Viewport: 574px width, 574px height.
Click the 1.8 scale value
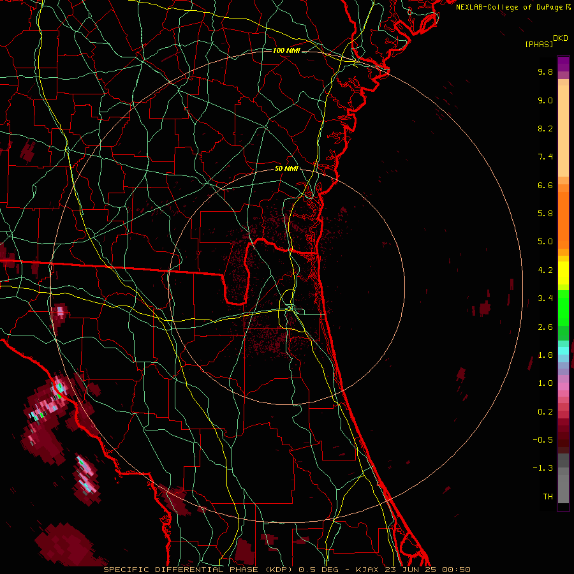tap(545, 355)
